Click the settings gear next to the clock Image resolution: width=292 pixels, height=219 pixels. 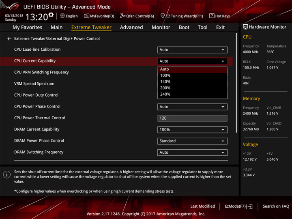(x=51, y=15)
